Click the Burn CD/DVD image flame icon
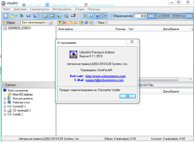194x142 pixels. pos(73,16)
